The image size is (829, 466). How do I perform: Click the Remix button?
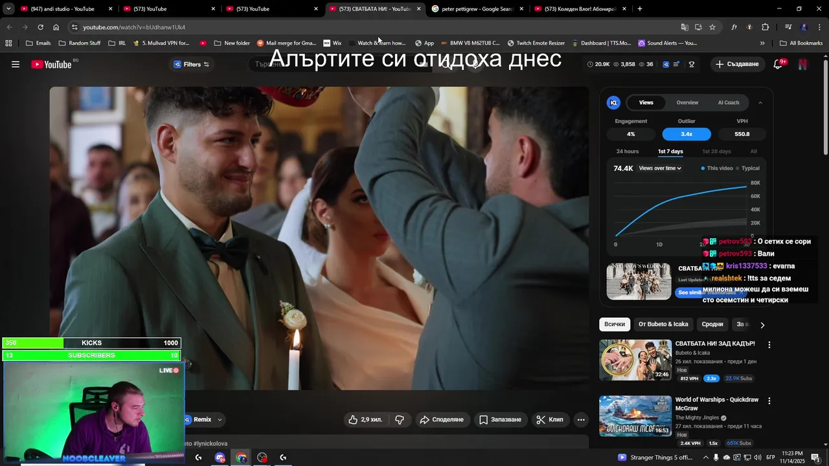(198, 419)
